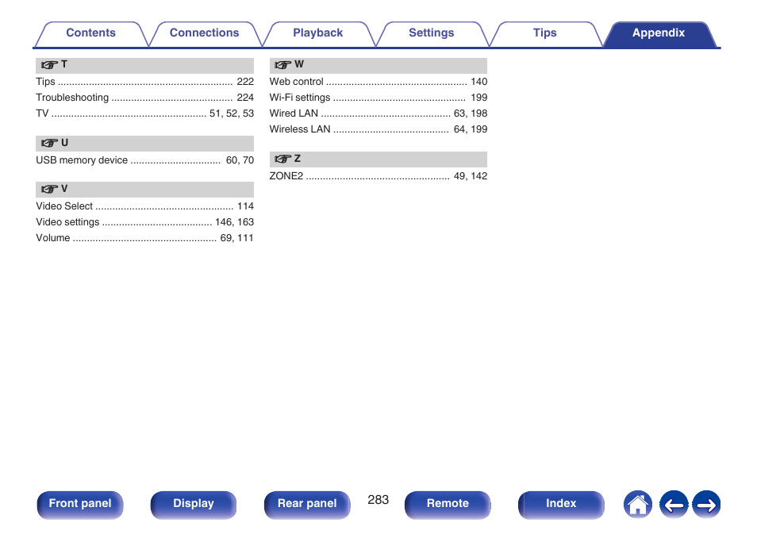
Task: Click the 'Wired LAN' entry text
Action: pyautogui.click(x=294, y=113)
